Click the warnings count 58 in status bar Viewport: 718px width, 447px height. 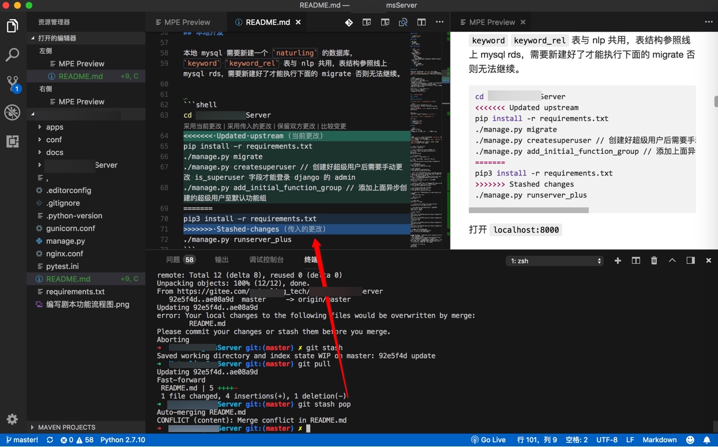[85, 440]
